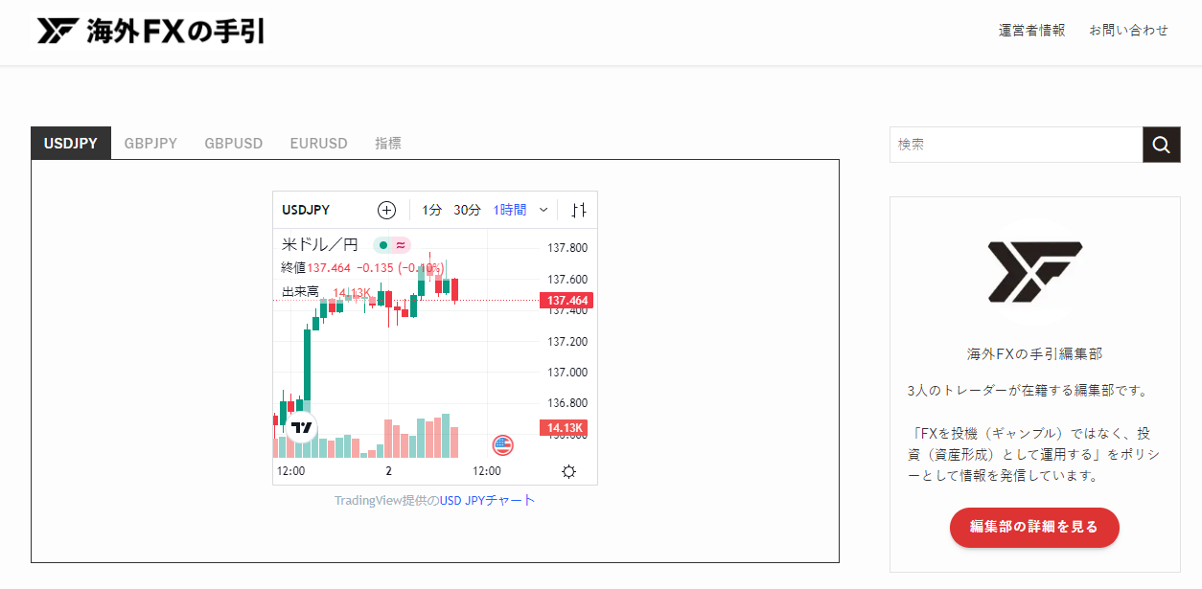
Task: Toggle the market status indicator pill
Action: pyautogui.click(x=392, y=245)
